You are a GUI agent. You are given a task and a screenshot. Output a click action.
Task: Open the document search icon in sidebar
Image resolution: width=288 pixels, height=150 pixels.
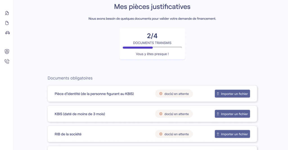(7, 13)
